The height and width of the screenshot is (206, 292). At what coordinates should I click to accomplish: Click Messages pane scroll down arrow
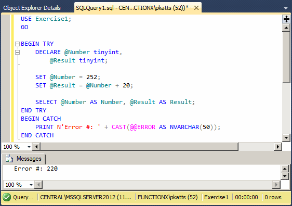[x=285, y=176]
